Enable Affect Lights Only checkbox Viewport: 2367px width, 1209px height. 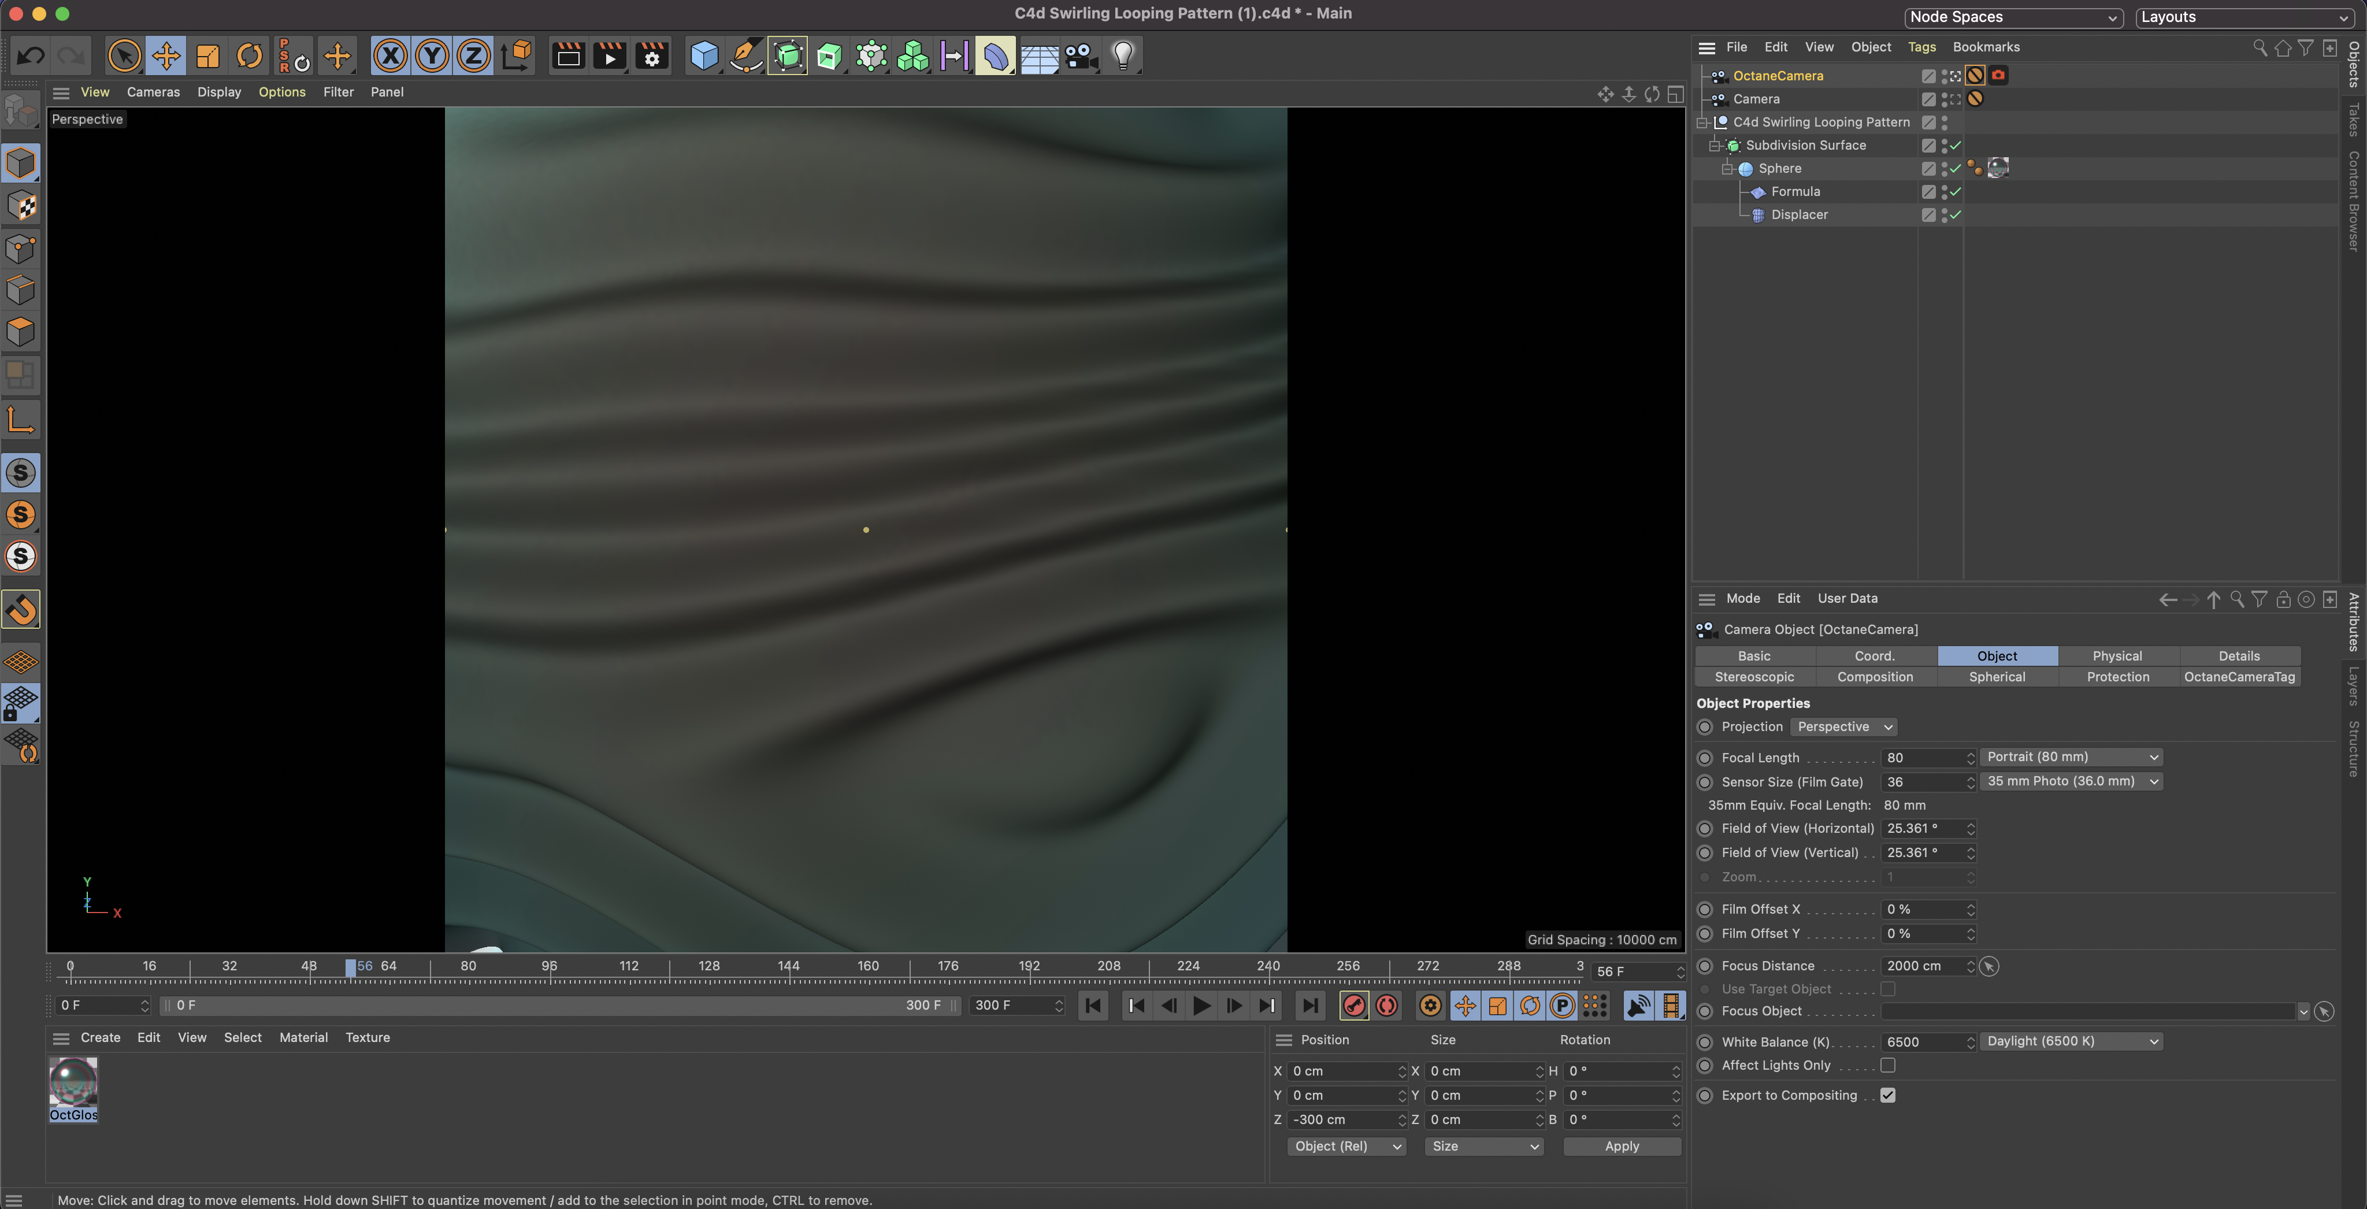pos(1887,1066)
